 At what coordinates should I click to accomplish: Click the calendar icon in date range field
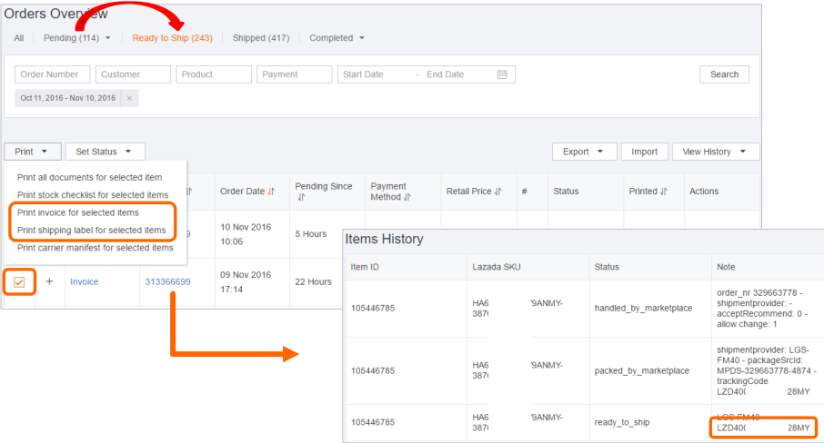point(502,74)
